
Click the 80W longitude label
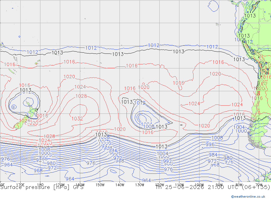click(239, 185)
